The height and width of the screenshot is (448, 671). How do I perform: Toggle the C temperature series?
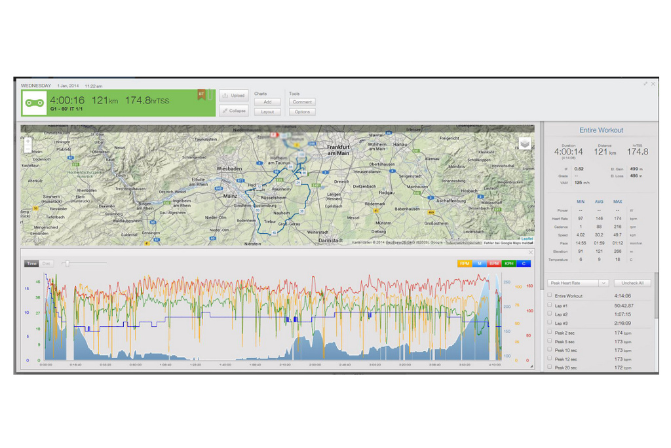click(x=524, y=263)
